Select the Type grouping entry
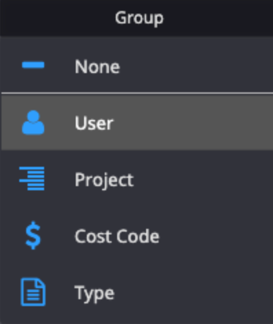 pos(137,292)
